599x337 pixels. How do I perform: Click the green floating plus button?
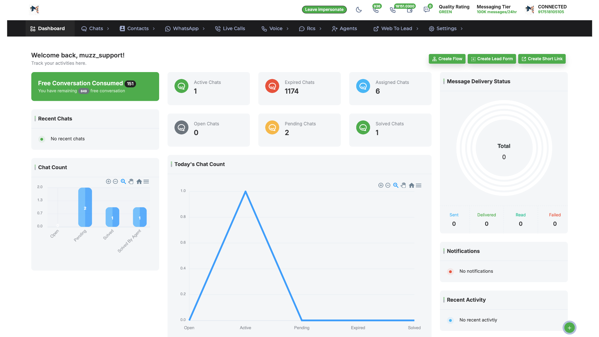pos(569,328)
